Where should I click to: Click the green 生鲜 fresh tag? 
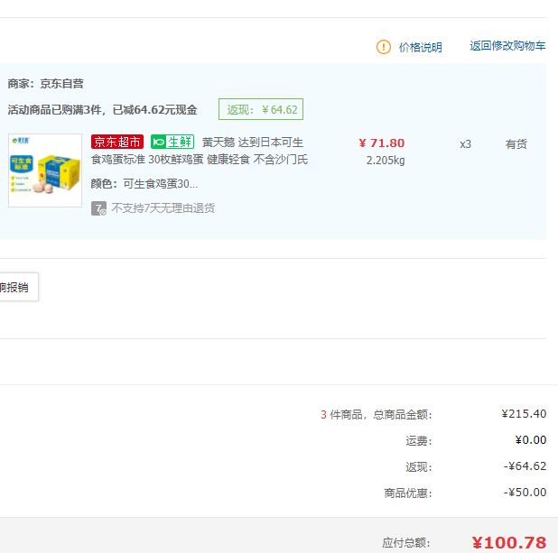[x=172, y=142]
